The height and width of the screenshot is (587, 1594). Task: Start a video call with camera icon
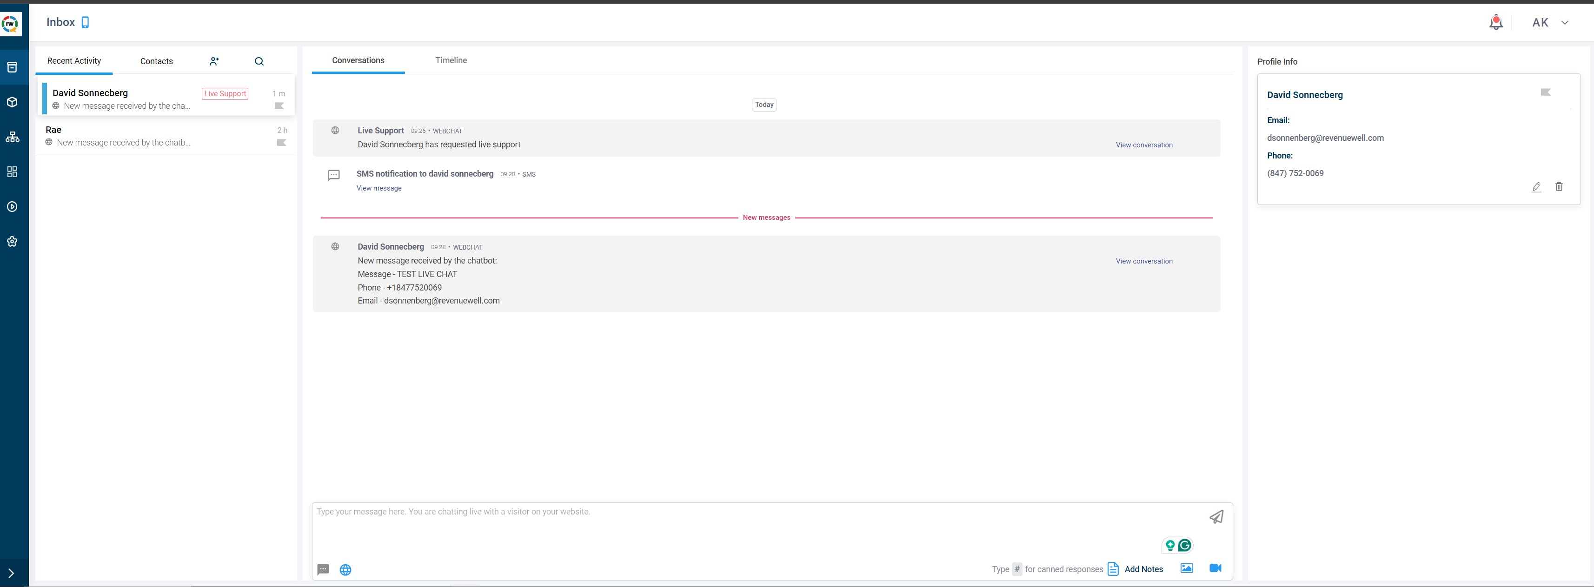1215,568
